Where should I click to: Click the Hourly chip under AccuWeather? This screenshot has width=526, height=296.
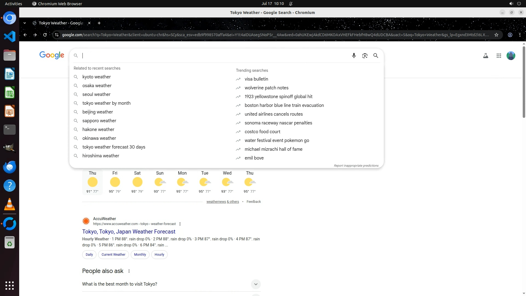[159, 254]
